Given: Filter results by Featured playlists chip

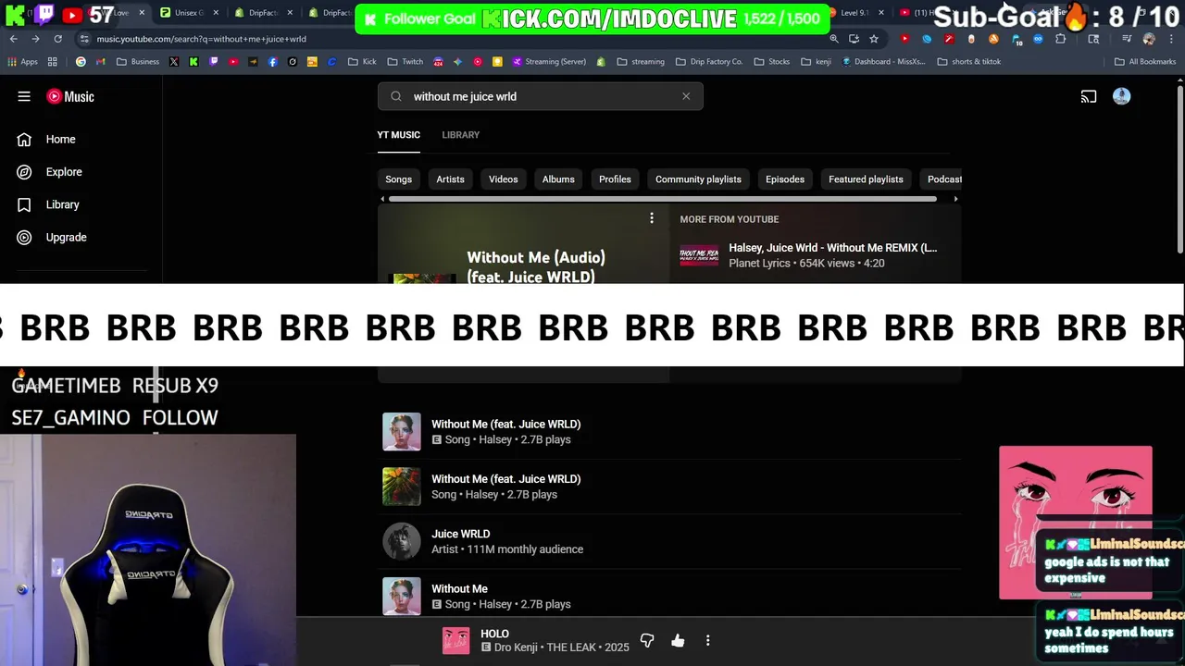Looking at the screenshot, I should pos(866,179).
